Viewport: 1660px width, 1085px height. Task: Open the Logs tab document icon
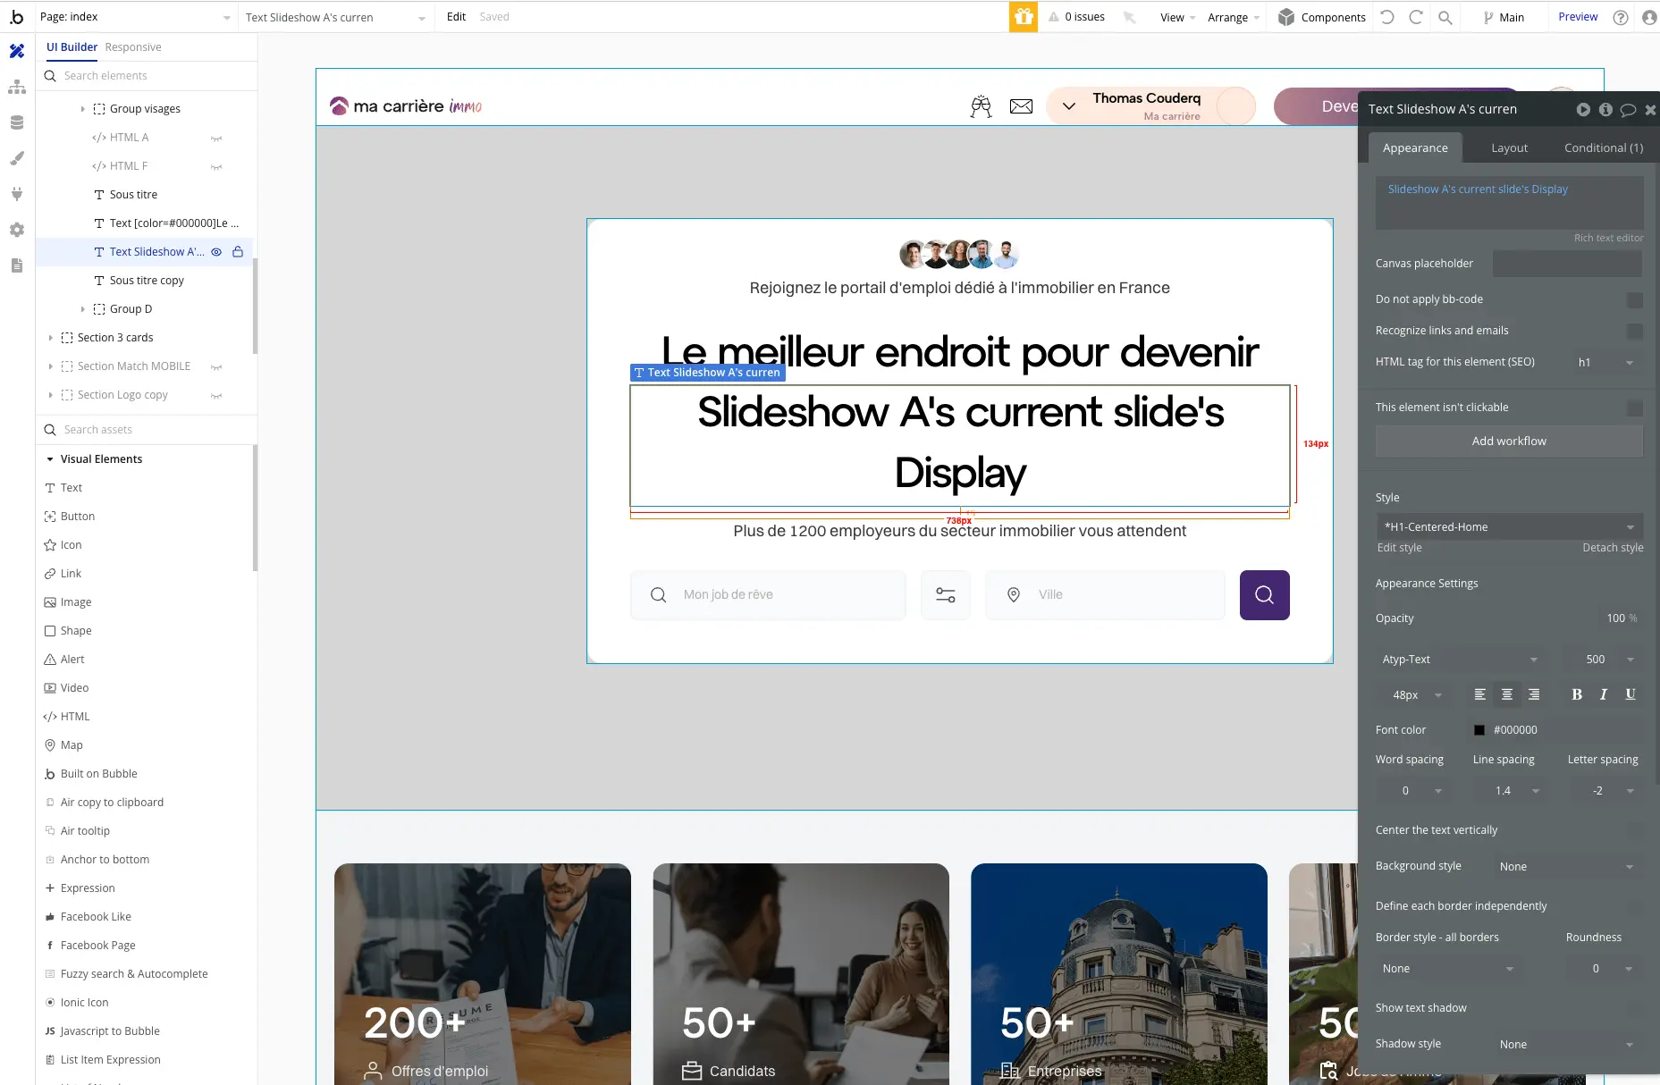17,265
